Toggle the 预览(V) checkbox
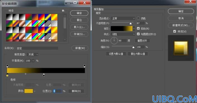This screenshot has width=197, height=103. pos(175,31)
